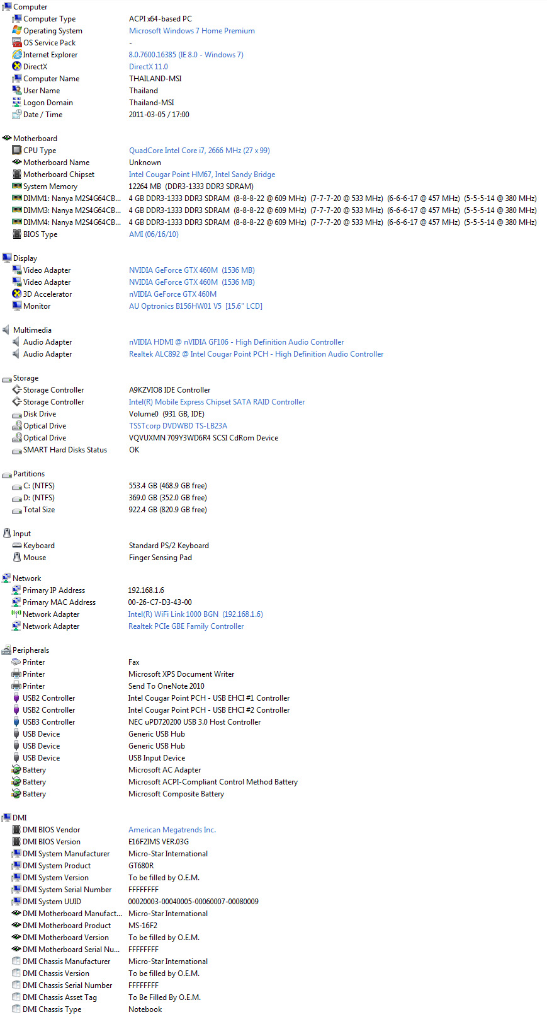Open the TSSTcorp DVDWBD TS-LB23A link
This screenshot has width=547, height=1017.
click(x=178, y=426)
